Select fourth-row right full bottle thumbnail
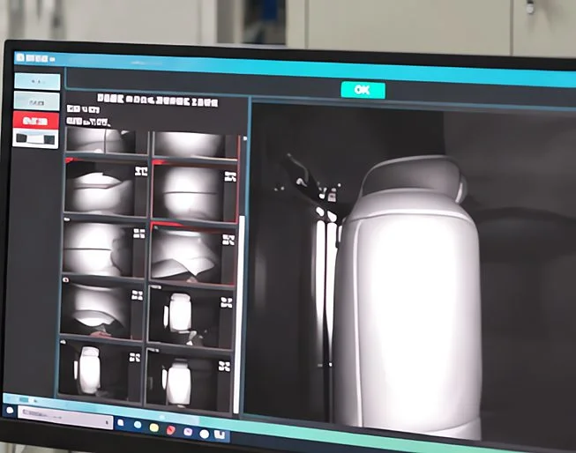Image resolution: width=576 pixels, height=453 pixels. click(191, 316)
